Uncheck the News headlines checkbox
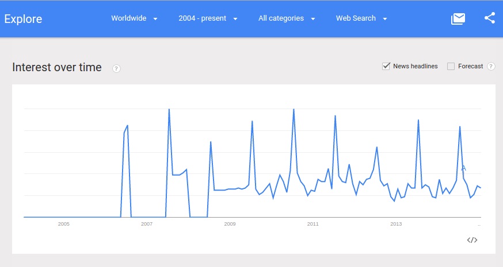 point(386,66)
